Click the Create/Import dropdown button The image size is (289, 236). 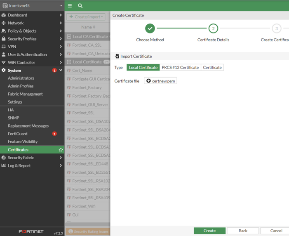pyautogui.click(x=86, y=17)
